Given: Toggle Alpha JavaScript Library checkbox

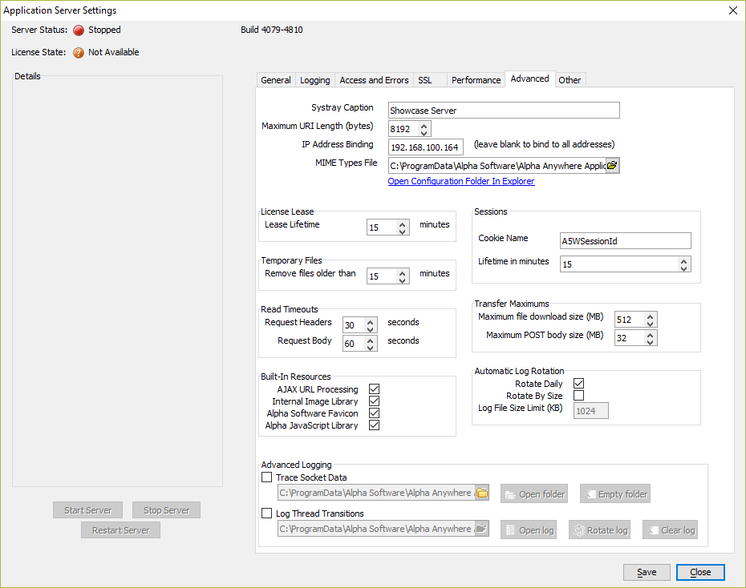Looking at the screenshot, I should pyautogui.click(x=375, y=425).
